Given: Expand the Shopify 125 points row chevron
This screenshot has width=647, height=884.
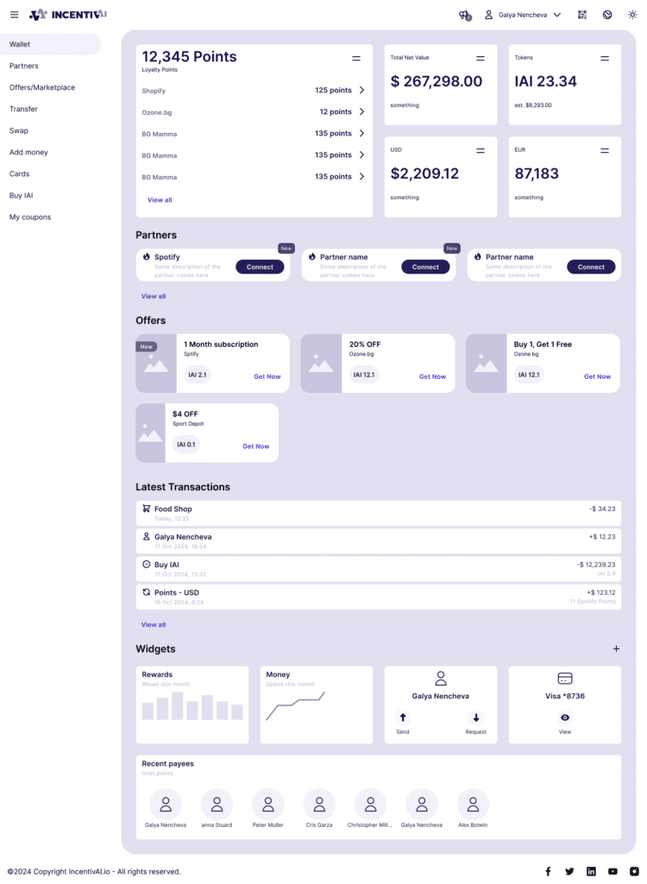Looking at the screenshot, I should [361, 90].
